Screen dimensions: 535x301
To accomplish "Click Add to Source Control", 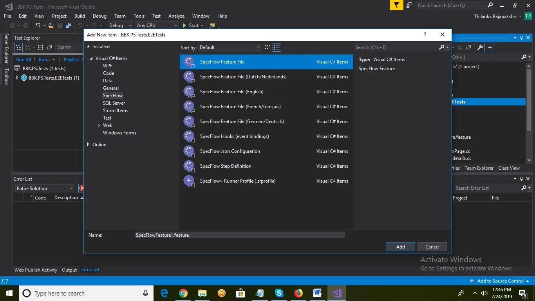I will click(500, 281).
